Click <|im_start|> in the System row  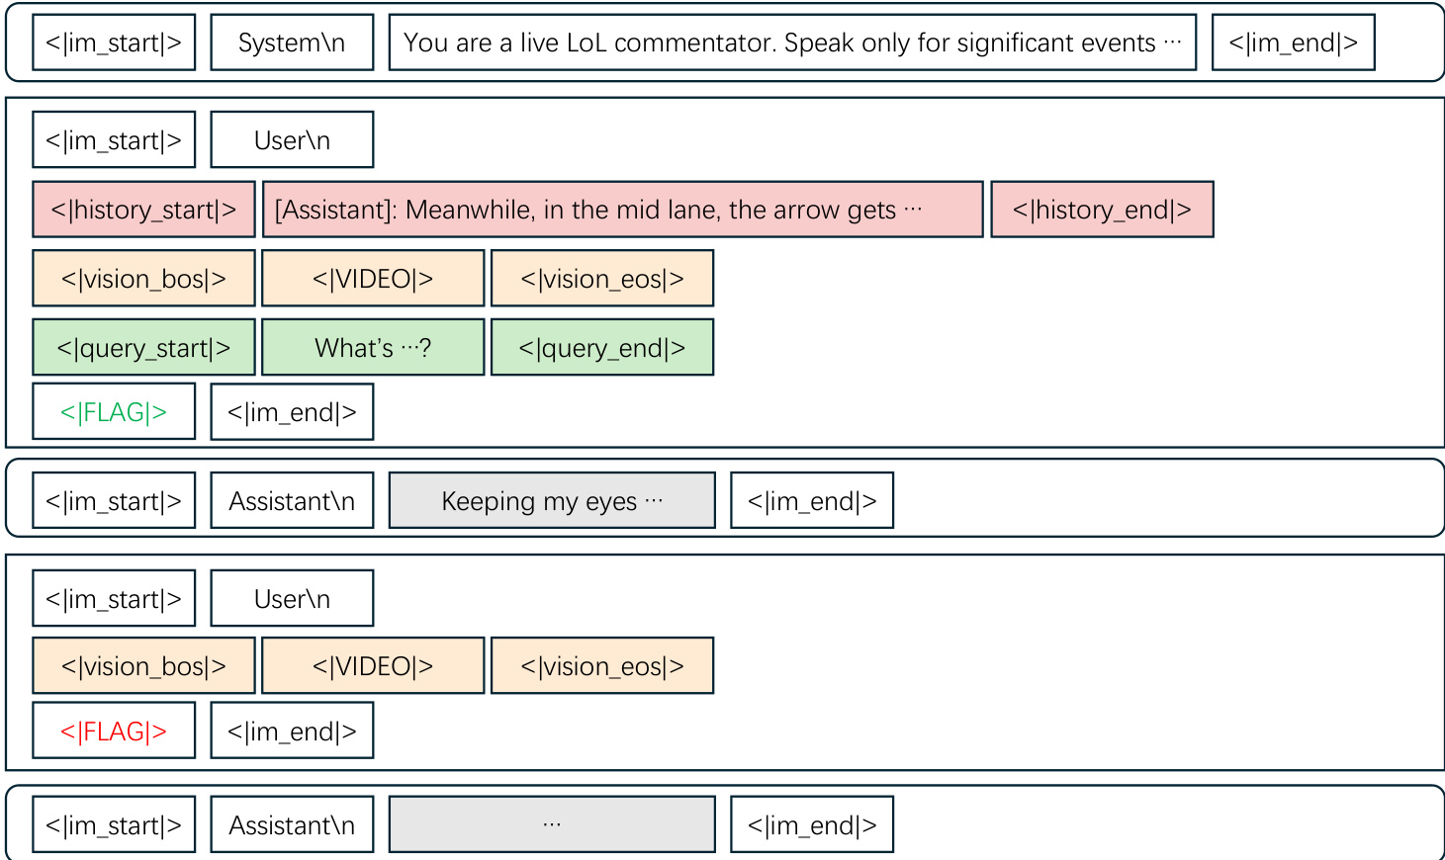click(114, 43)
